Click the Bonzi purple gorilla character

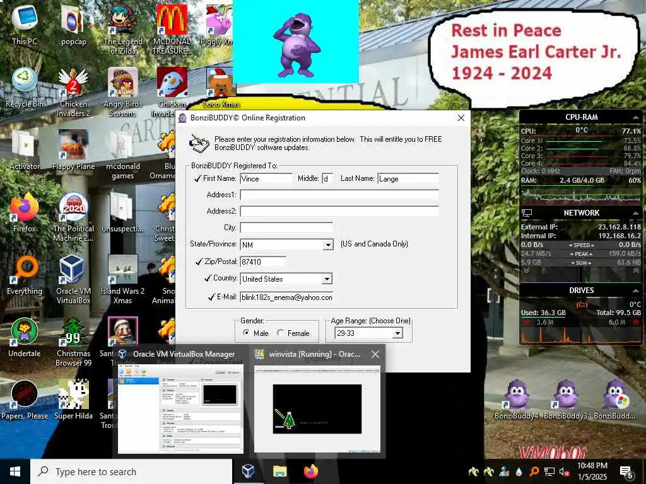tap(296, 45)
